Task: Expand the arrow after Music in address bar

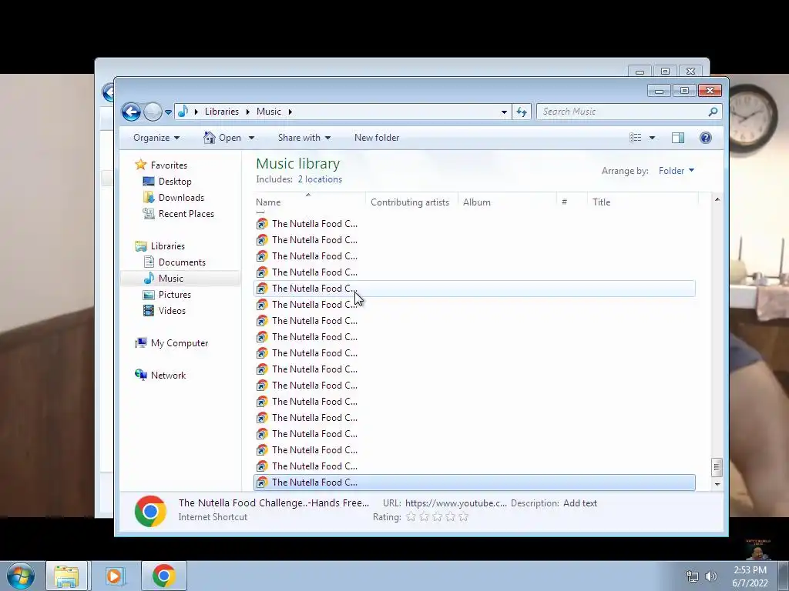Action: 290,112
